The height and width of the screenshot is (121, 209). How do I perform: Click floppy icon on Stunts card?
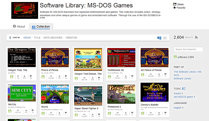43,113
